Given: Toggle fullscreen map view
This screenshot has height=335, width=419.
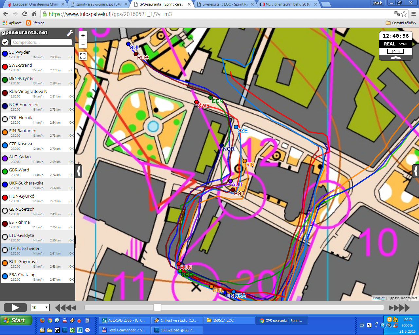Looking at the screenshot, I should point(83,56).
